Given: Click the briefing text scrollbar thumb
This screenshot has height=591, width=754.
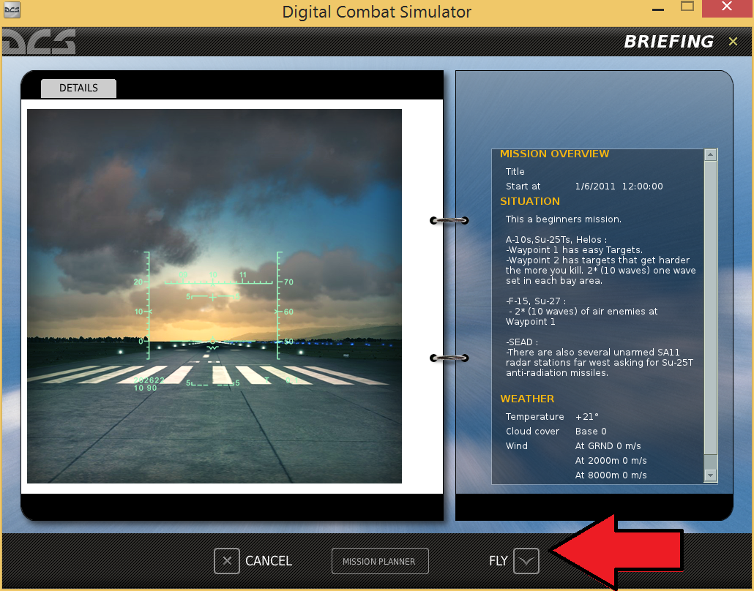Looking at the screenshot, I should click(711, 307).
